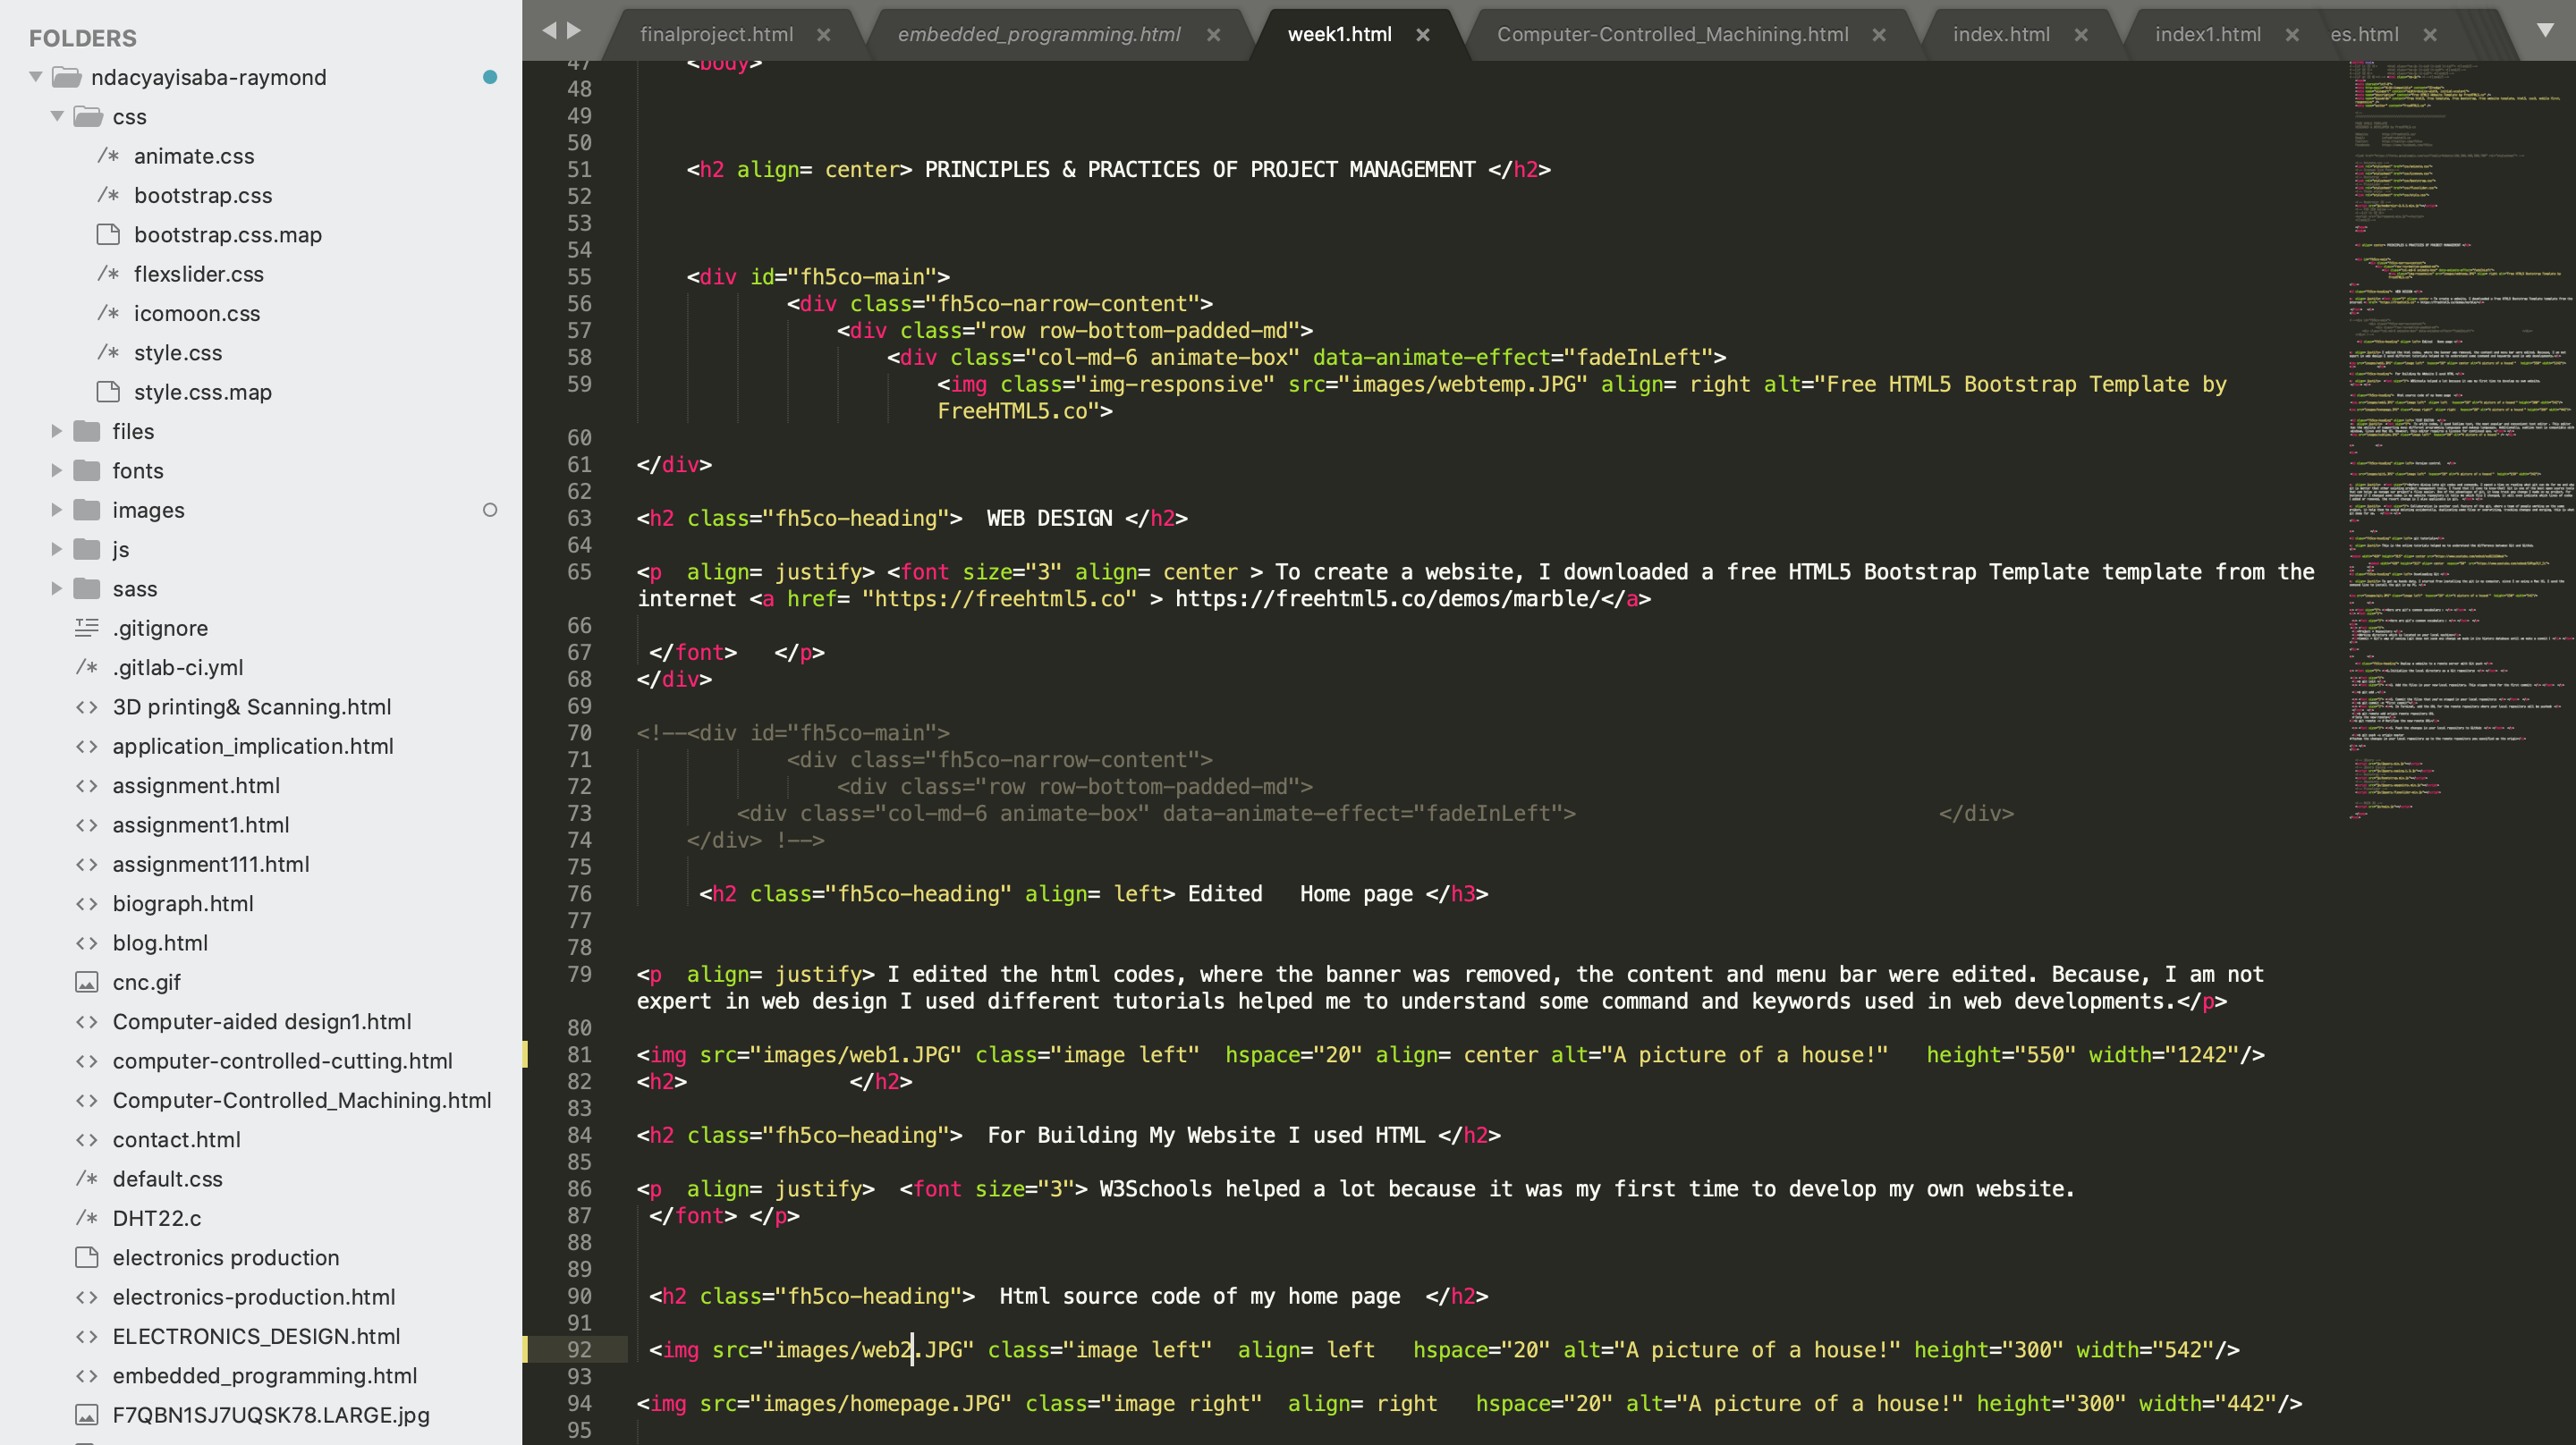Viewport: 2576px width, 1445px height.
Task: Expand the images folder in sidebar
Action: [56, 510]
